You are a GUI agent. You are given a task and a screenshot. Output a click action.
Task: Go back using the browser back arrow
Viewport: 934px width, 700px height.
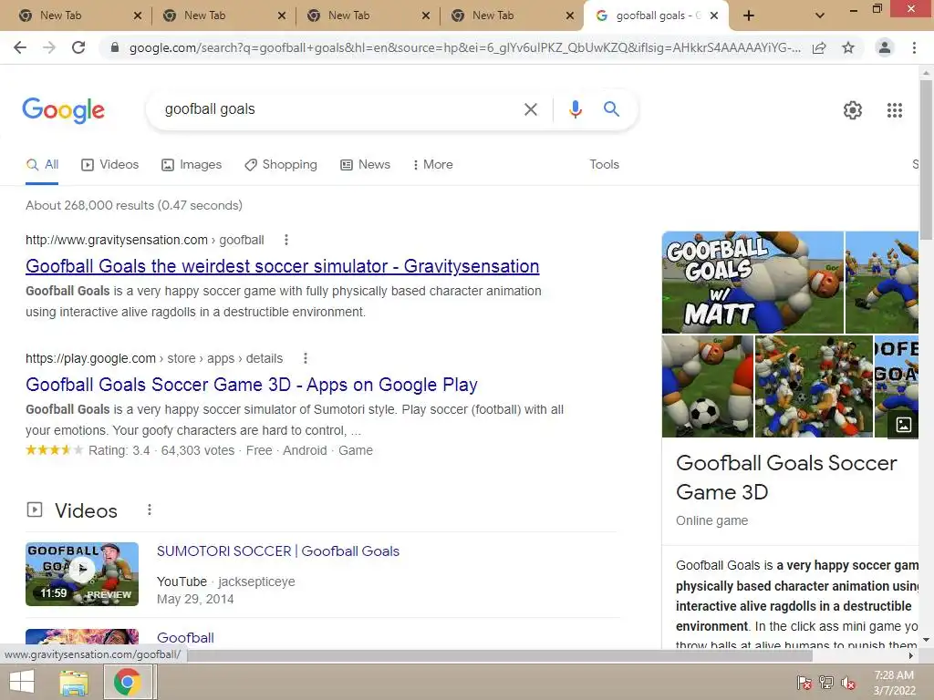pyautogui.click(x=20, y=47)
